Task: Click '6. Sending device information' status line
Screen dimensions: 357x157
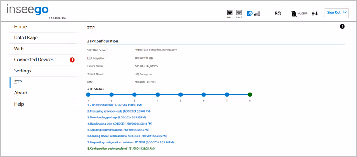Action: [x=127, y=136]
